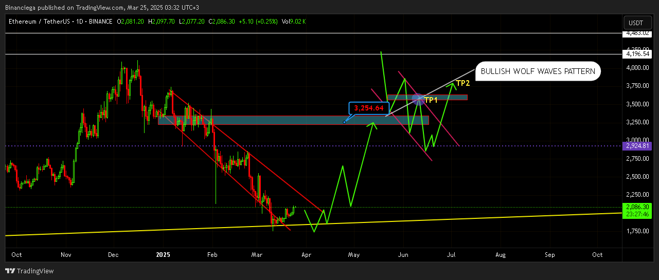This screenshot has height=280, width=659.
Task: Click the low value L2,077.20
Action: pos(191,22)
